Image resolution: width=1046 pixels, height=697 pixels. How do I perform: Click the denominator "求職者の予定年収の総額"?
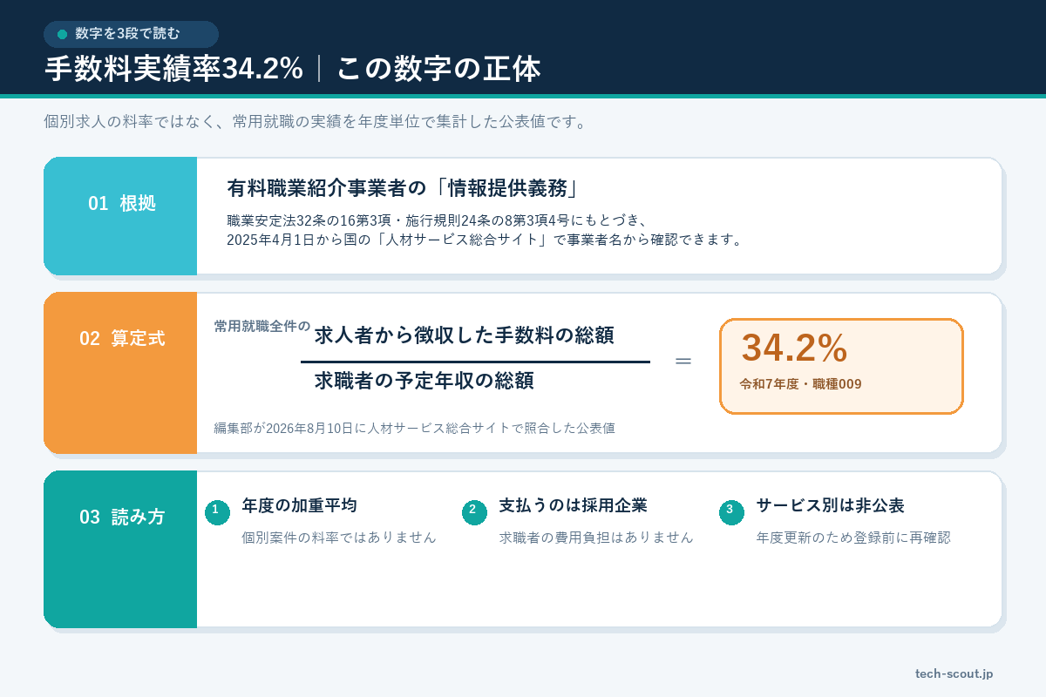click(x=424, y=381)
